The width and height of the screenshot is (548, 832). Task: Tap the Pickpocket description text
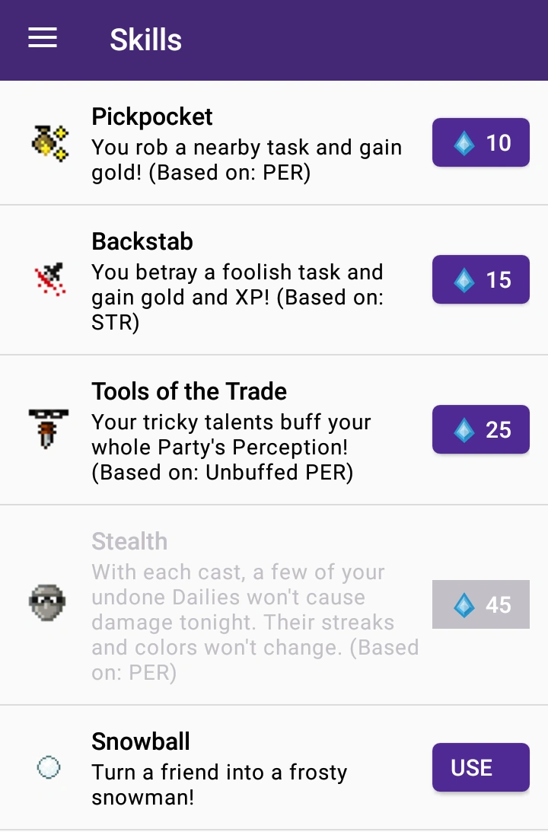click(x=247, y=160)
